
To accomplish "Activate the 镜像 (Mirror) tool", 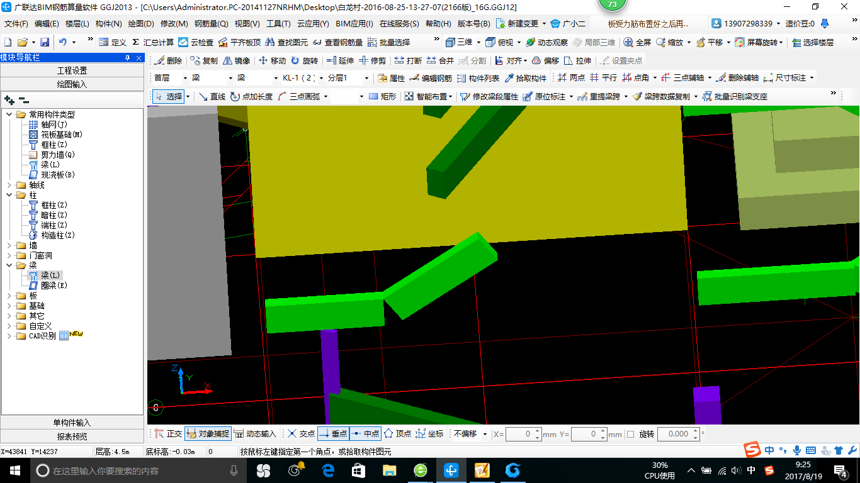I will (236, 61).
